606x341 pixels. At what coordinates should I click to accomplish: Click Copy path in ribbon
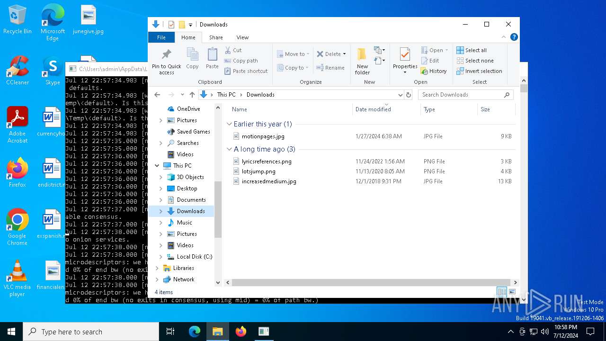point(241,61)
